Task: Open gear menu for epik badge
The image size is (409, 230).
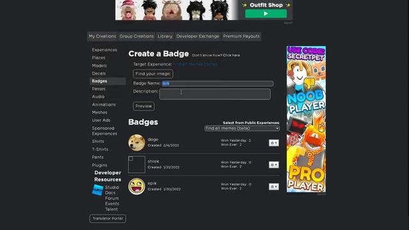Action: (274, 187)
